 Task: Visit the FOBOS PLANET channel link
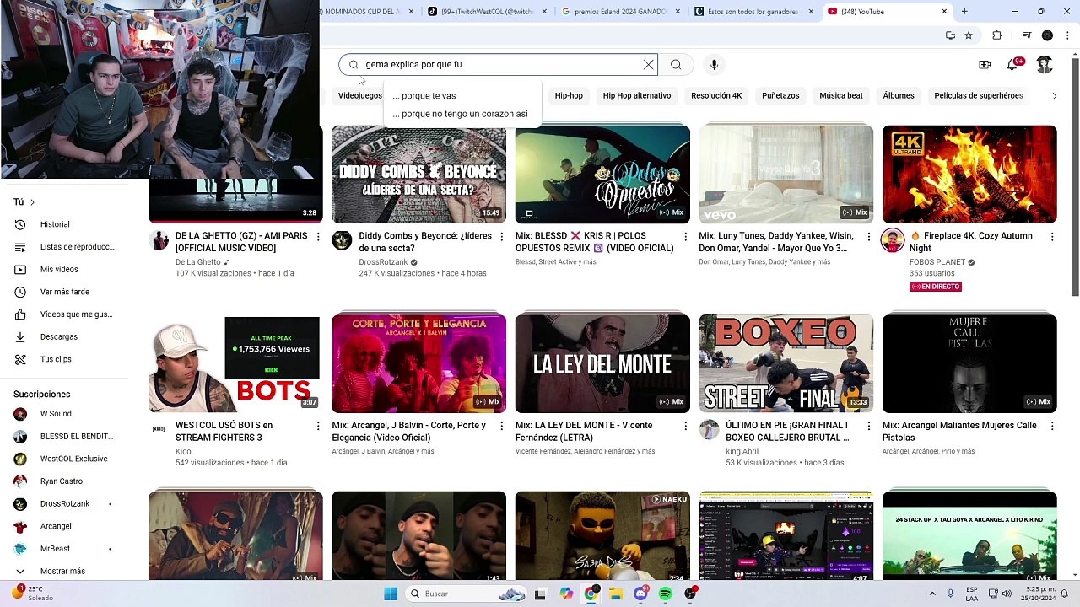click(x=937, y=262)
